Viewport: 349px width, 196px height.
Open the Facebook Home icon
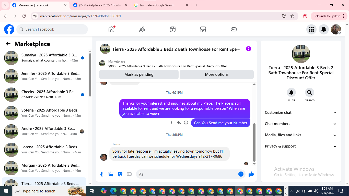coord(111,29)
